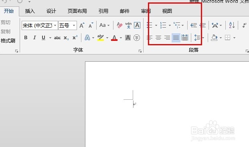Open the 引用 ribbon tab

(x=103, y=11)
